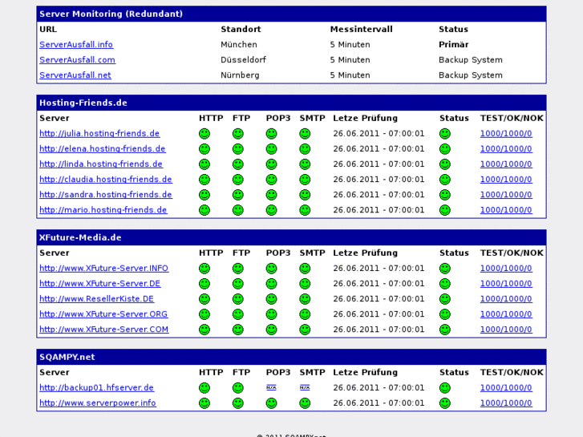Click HTTP smiley for ResellerKiste.DE
The width and height of the screenshot is (583, 437).
click(x=204, y=298)
